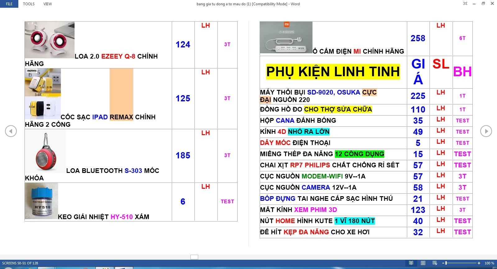Click the price 35 cell

click(x=418, y=121)
